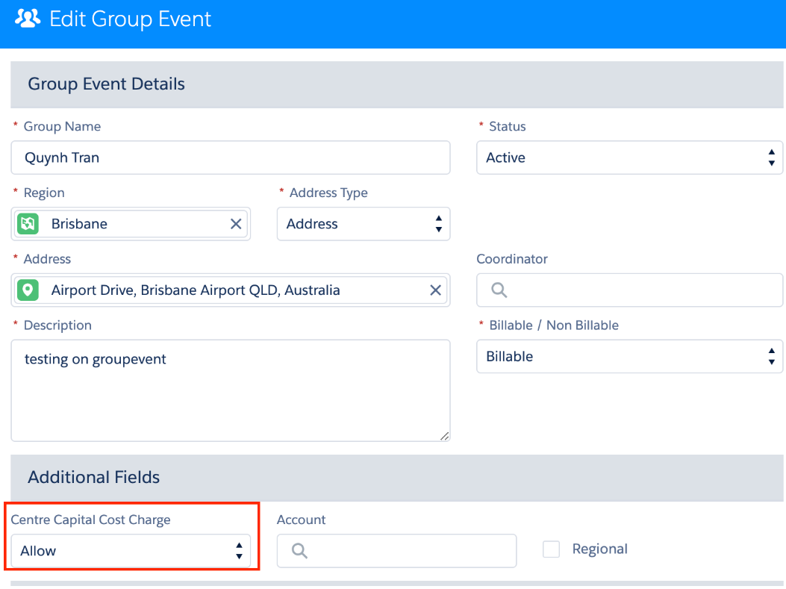The height and width of the screenshot is (589, 786).
Task: Click the search icon in Account field
Action: [x=300, y=551]
